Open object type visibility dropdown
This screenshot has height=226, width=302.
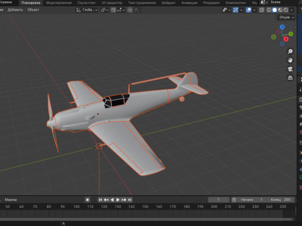coord(226,10)
